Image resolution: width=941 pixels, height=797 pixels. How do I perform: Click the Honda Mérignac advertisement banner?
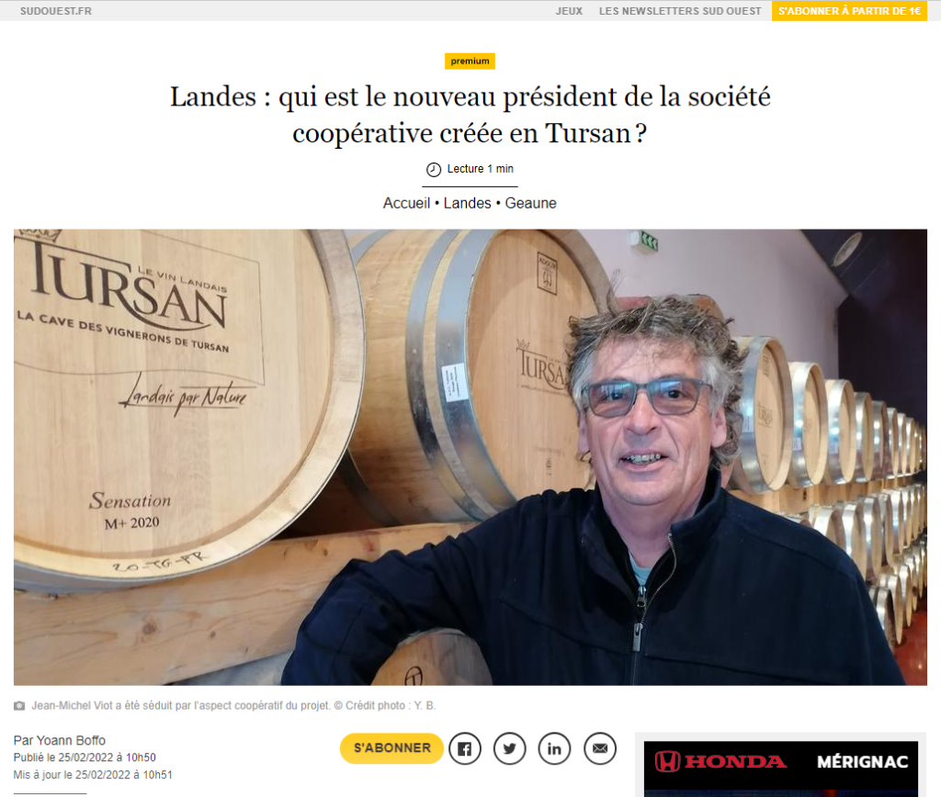[x=781, y=769]
